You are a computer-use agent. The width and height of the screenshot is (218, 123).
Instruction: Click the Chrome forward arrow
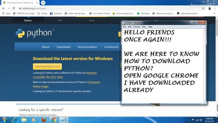tap(9, 8)
